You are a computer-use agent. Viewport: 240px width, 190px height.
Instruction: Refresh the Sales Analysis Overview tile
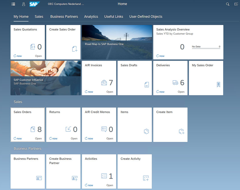pyautogui.click(x=160, y=56)
